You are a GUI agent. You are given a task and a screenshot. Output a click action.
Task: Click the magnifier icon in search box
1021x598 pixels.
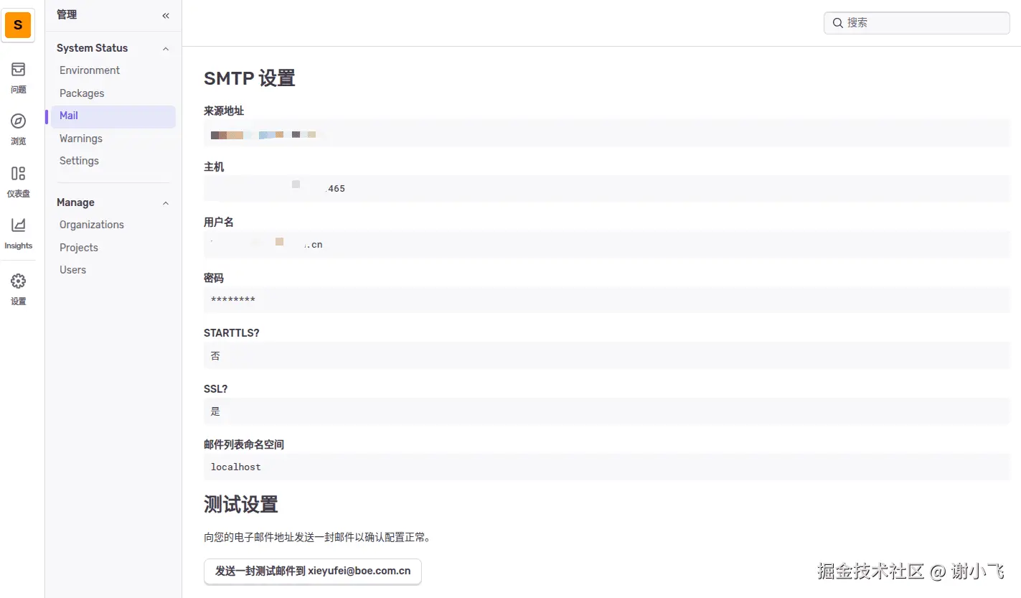tap(837, 22)
